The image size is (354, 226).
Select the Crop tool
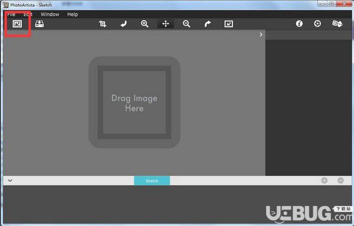(x=103, y=24)
